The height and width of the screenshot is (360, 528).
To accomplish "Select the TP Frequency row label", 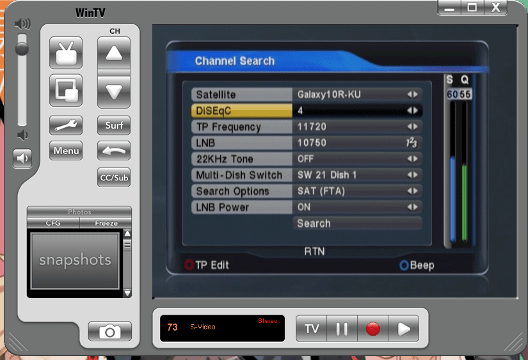I will [242, 127].
